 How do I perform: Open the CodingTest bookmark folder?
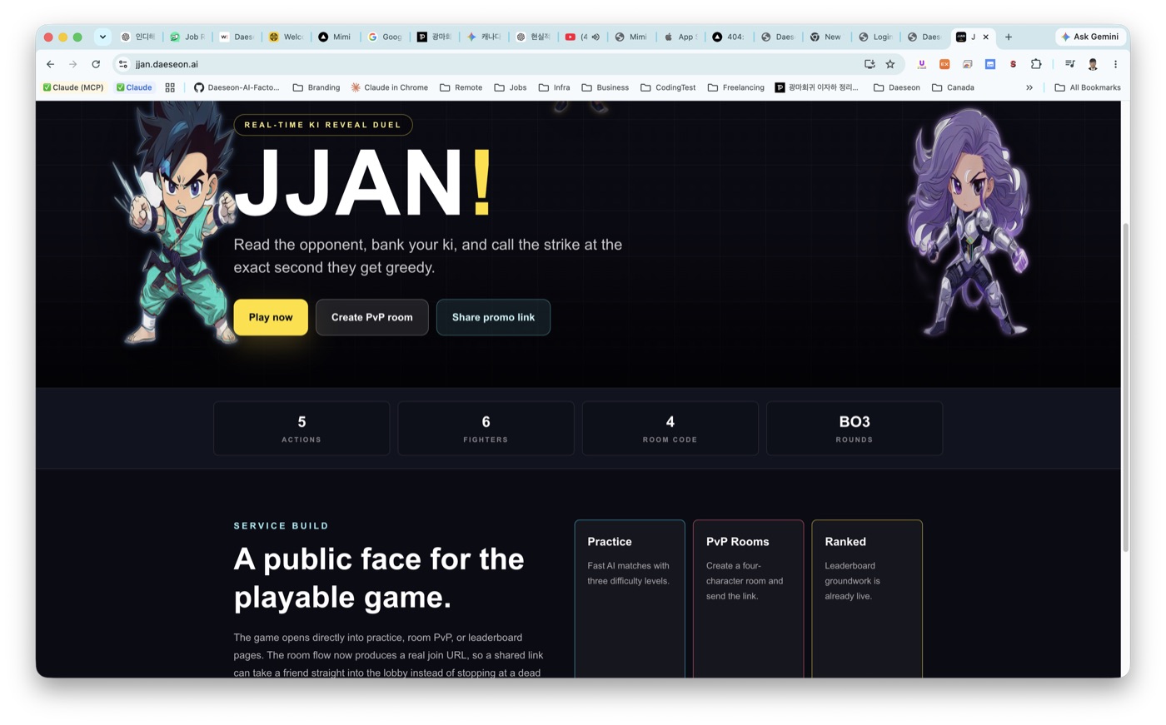pos(668,87)
